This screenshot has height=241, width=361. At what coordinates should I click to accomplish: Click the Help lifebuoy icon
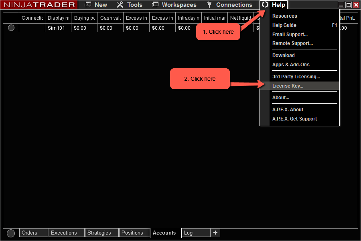tap(265, 4)
